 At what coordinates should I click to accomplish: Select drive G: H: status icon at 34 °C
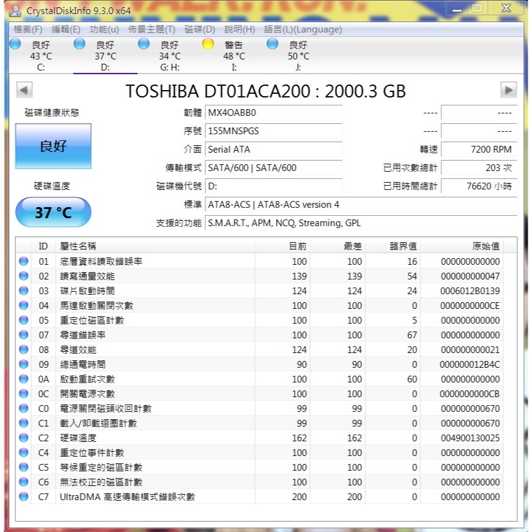144,44
